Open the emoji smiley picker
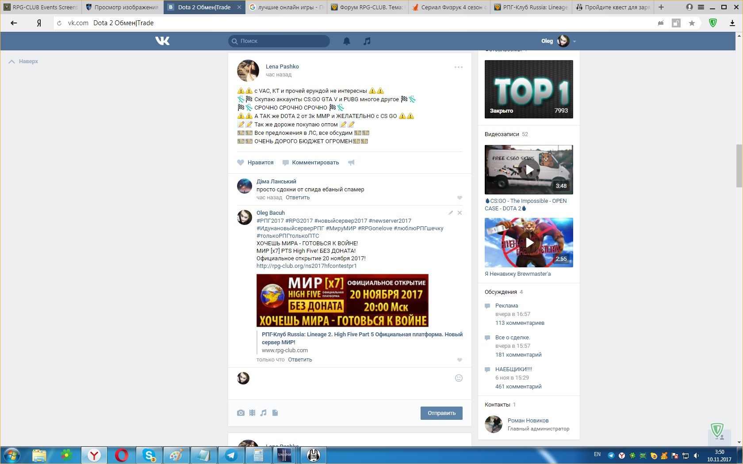This screenshot has height=464, width=743. click(459, 378)
